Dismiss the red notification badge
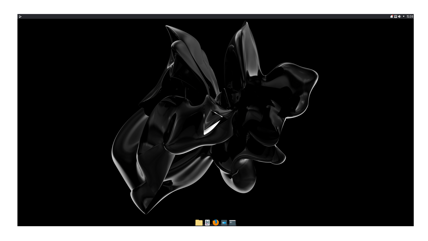Image resolution: width=428 pixels, height=241 pixels. pyautogui.click(x=393, y=15)
